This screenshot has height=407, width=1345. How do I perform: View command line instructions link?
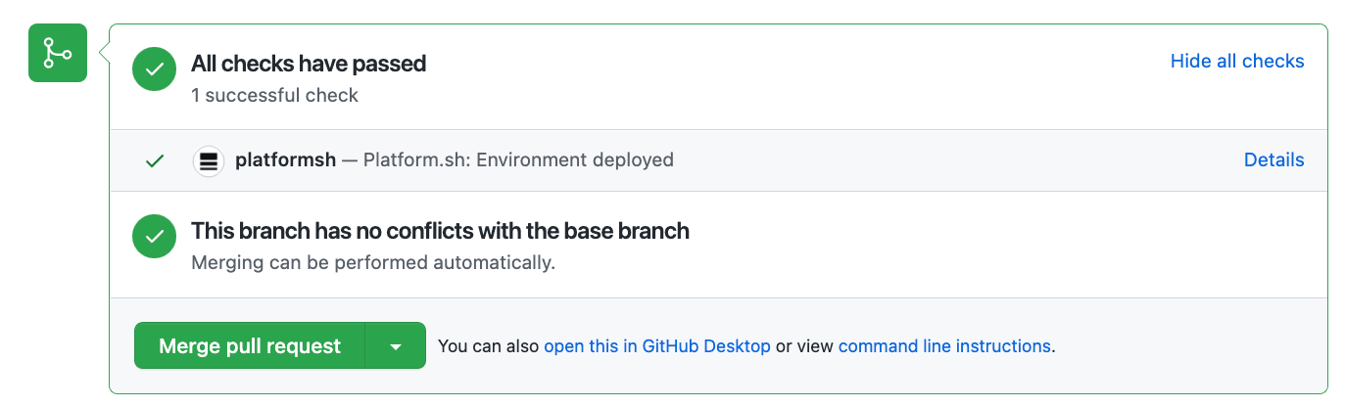[x=944, y=345]
